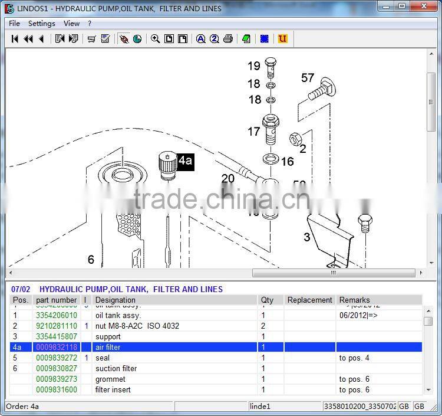
Task: Click the blue square selection icon
Action: [265, 39]
